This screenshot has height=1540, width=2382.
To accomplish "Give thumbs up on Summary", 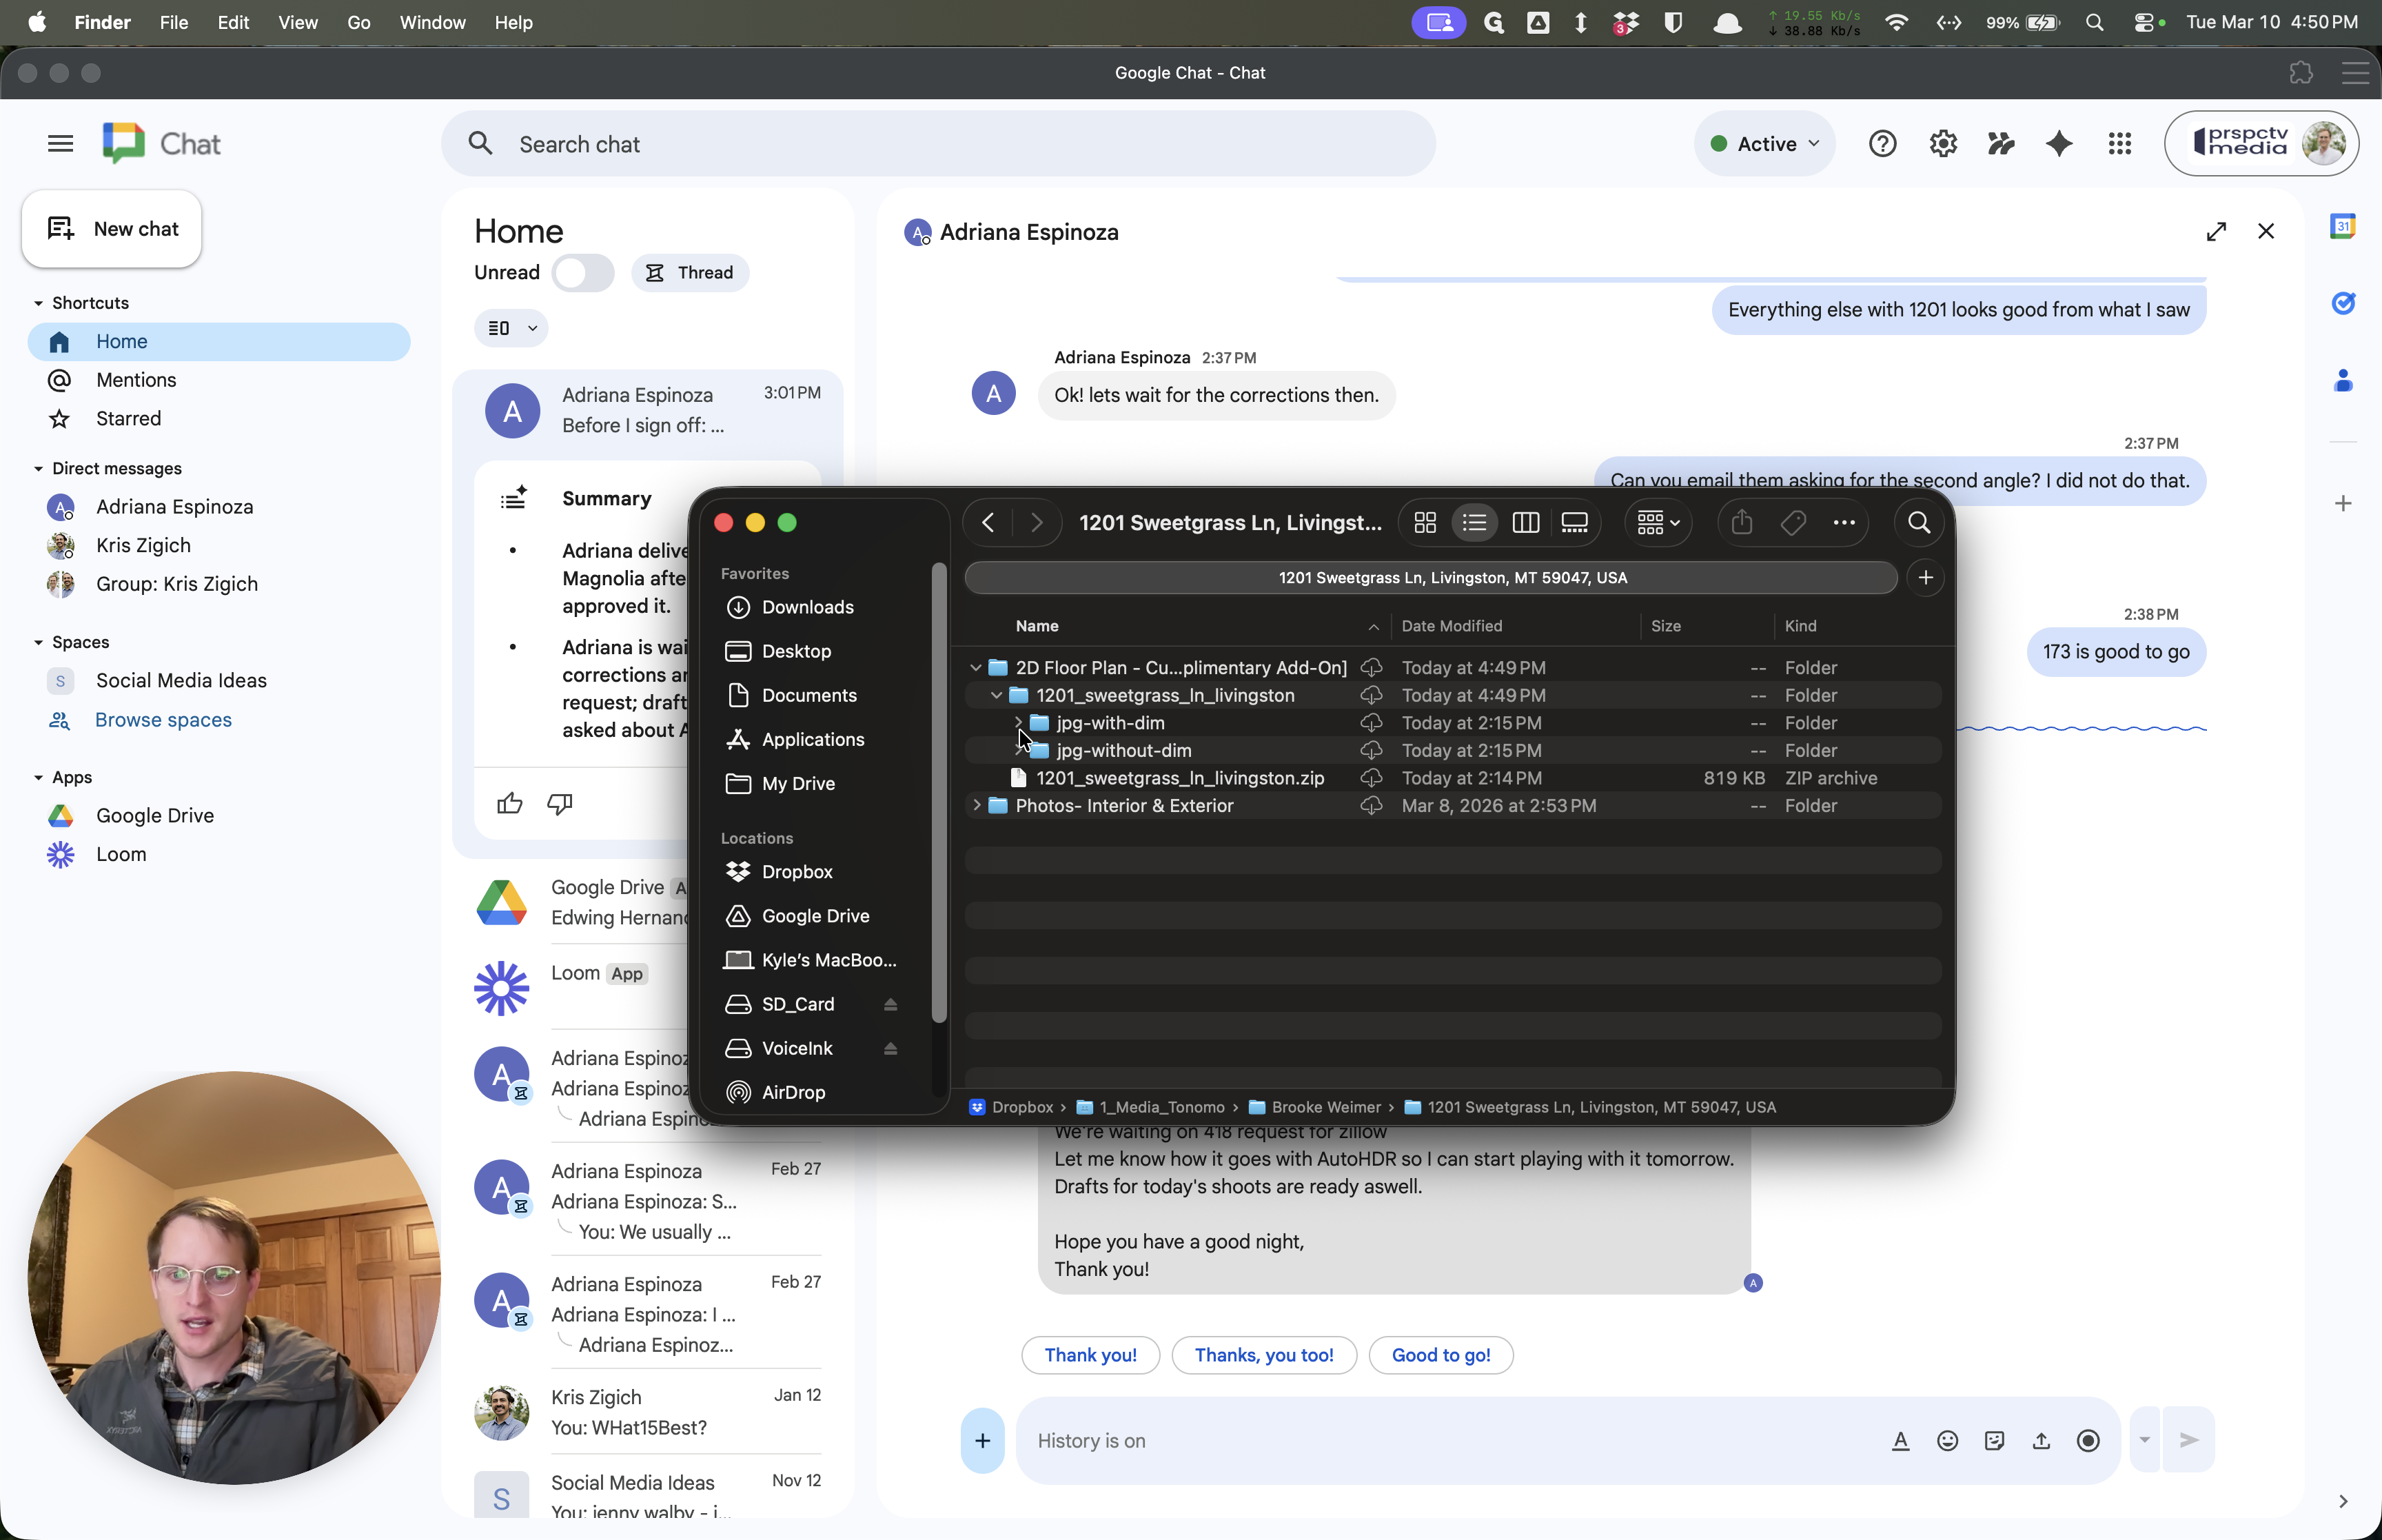I will [510, 803].
